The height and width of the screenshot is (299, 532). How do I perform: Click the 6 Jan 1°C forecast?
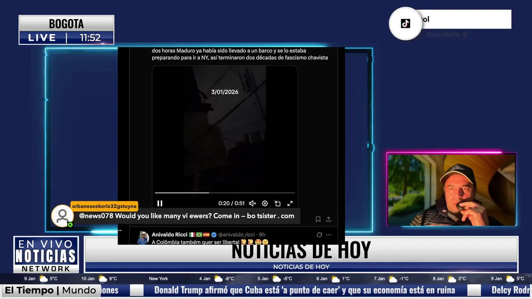click(334, 279)
